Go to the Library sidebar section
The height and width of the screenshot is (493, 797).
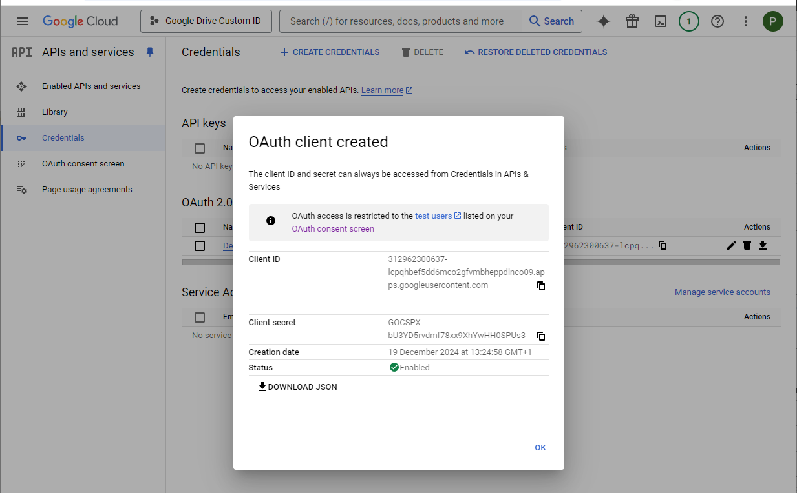click(55, 112)
